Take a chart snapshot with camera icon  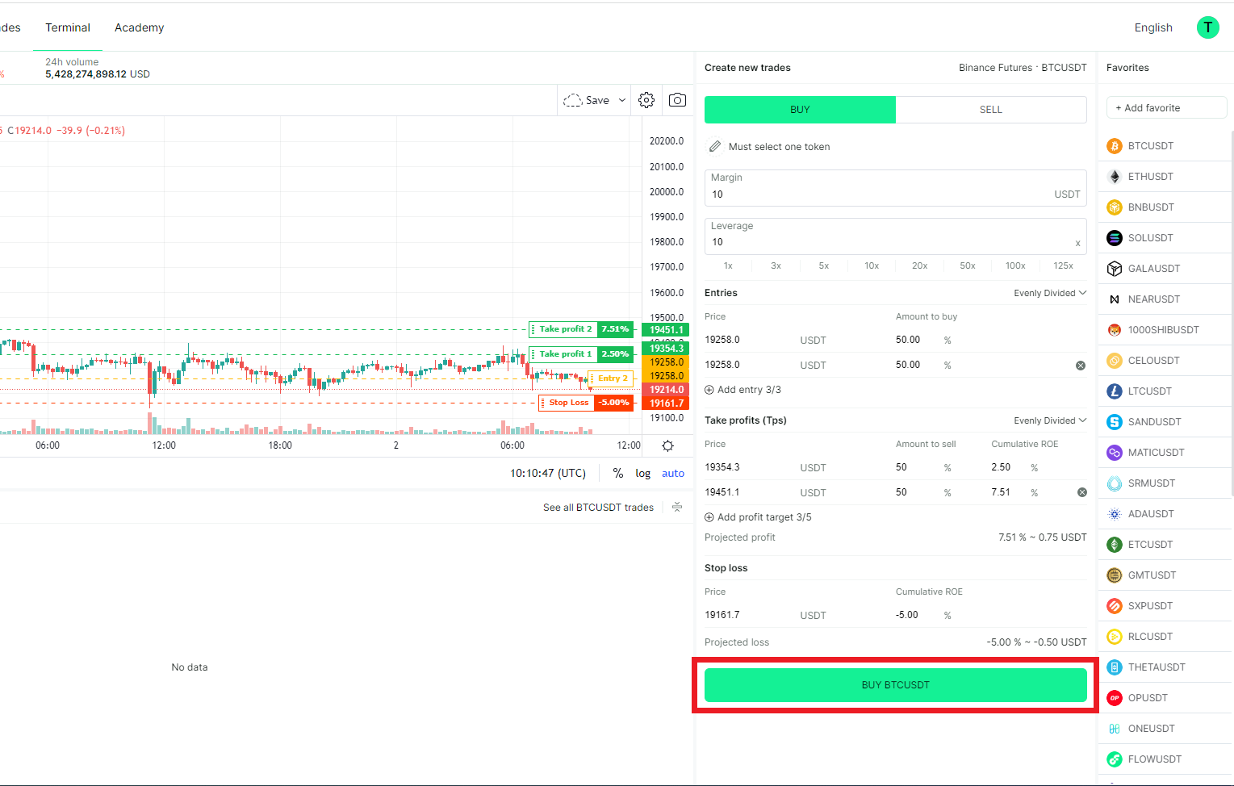[677, 100]
